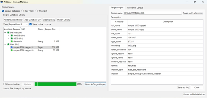
Task: Click Open As Target Corpus button
Action: point(95,84)
